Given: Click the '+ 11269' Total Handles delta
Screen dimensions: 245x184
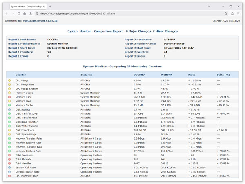Looking at the screenshot, I should (x=193, y=164).
